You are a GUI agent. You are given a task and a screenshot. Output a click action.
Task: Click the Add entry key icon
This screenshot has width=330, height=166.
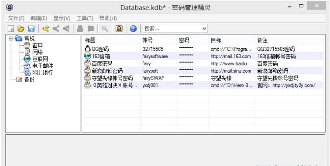pos(45,29)
